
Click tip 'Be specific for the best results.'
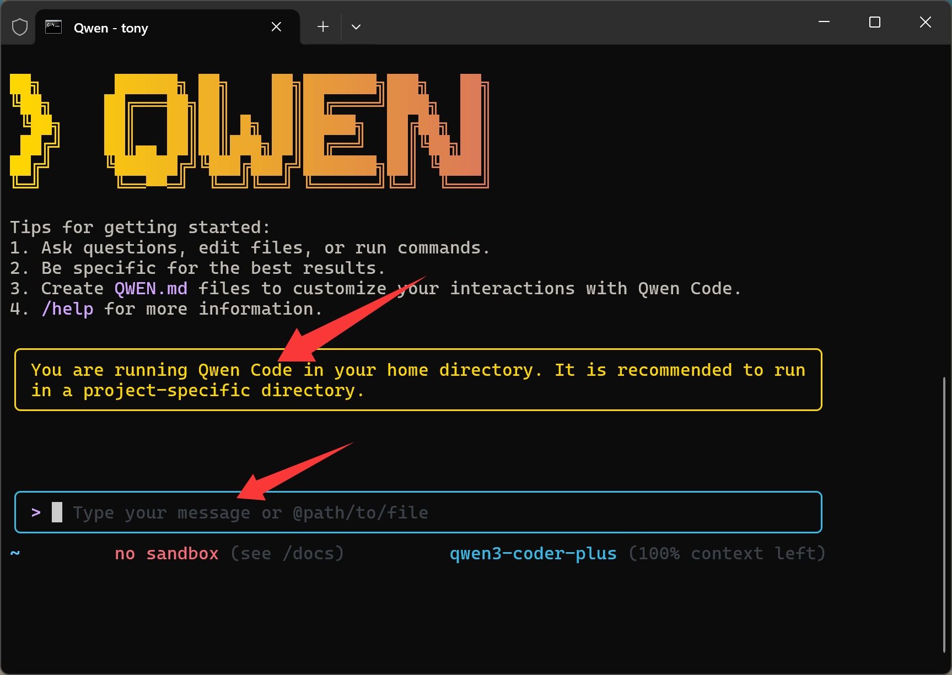[213, 268]
